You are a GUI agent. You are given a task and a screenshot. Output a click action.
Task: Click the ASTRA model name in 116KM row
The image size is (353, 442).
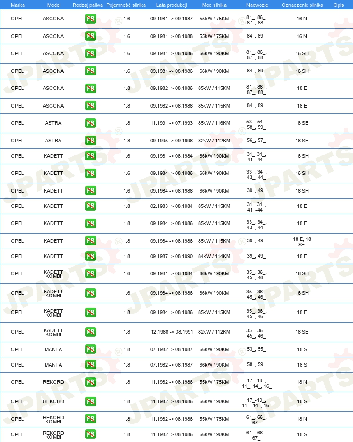pyautogui.click(x=53, y=123)
